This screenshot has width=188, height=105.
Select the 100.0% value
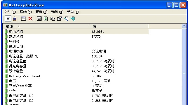pos(97,56)
